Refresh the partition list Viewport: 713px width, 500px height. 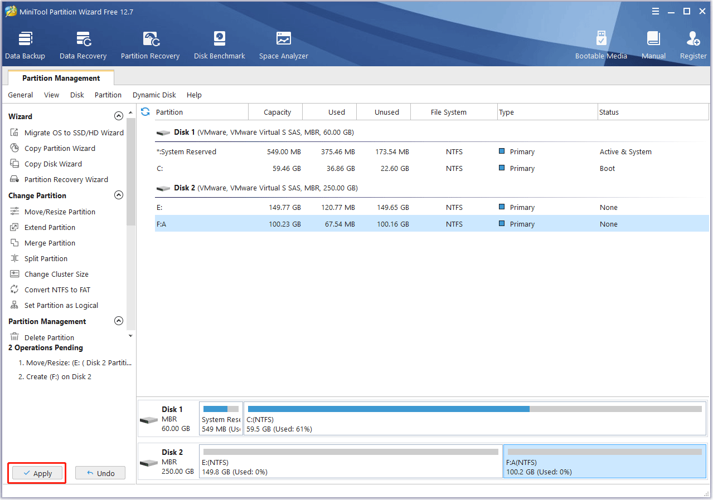(x=145, y=111)
